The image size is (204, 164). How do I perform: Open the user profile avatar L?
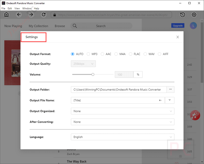(193, 26)
